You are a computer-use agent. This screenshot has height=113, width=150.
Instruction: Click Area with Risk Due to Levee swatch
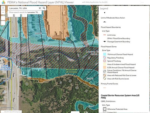[x=105, y=78]
